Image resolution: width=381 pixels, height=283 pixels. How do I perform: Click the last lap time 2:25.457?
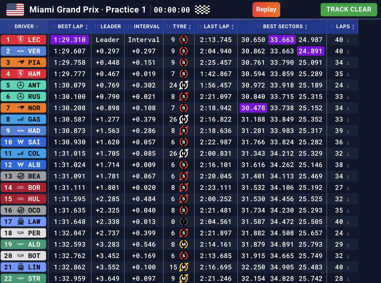[x=216, y=63]
